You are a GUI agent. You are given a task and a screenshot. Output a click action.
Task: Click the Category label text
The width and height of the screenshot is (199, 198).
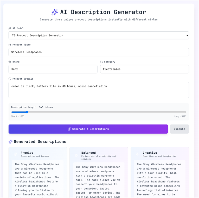110,62
